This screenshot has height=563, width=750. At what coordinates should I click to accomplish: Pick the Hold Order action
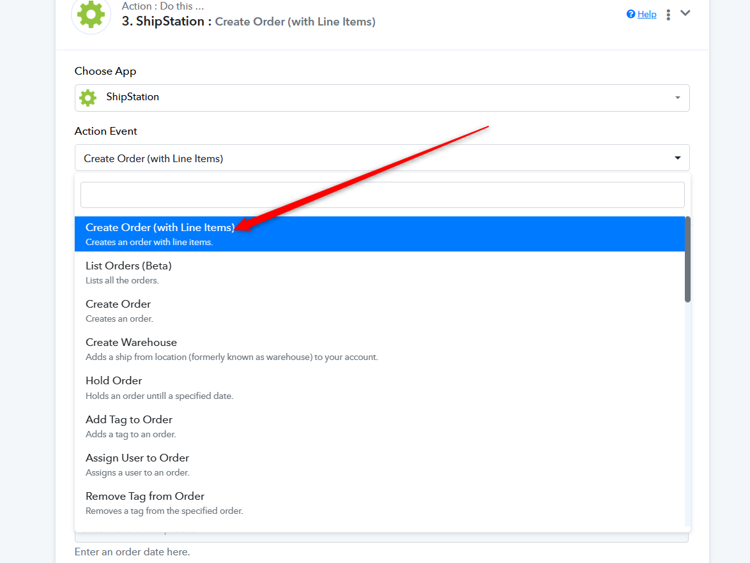point(379,387)
